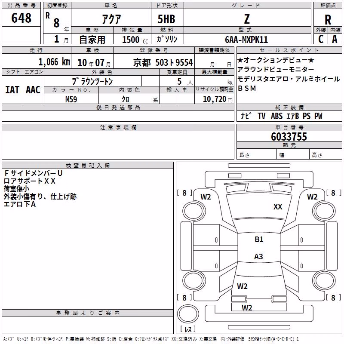Click the fuel type ガソリン
The height and width of the screenshot is (344, 344).
tap(167, 39)
